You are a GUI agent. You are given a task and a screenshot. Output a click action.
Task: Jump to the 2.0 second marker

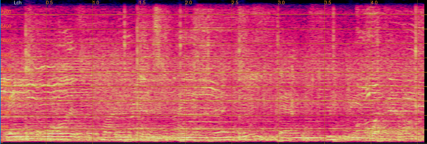point(189,3)
